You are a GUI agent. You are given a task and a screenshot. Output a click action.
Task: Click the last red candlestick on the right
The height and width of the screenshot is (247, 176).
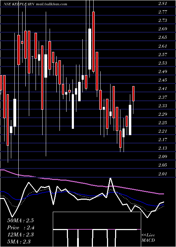tap(133, 94)
